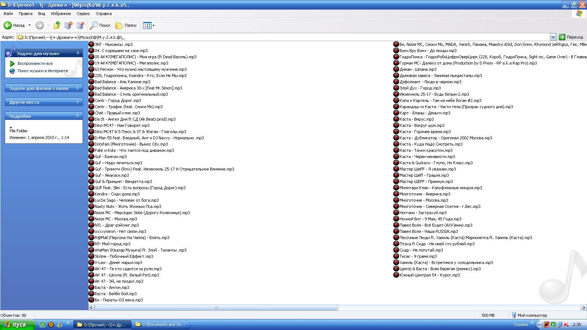Select icon of 'Многоточие - Москва.mp3'
Image resolution: width=587 pixels, height=330 pixels.
[x=396, y=200]
